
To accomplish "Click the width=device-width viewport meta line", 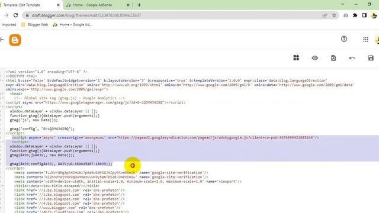I will coord(128,182).
